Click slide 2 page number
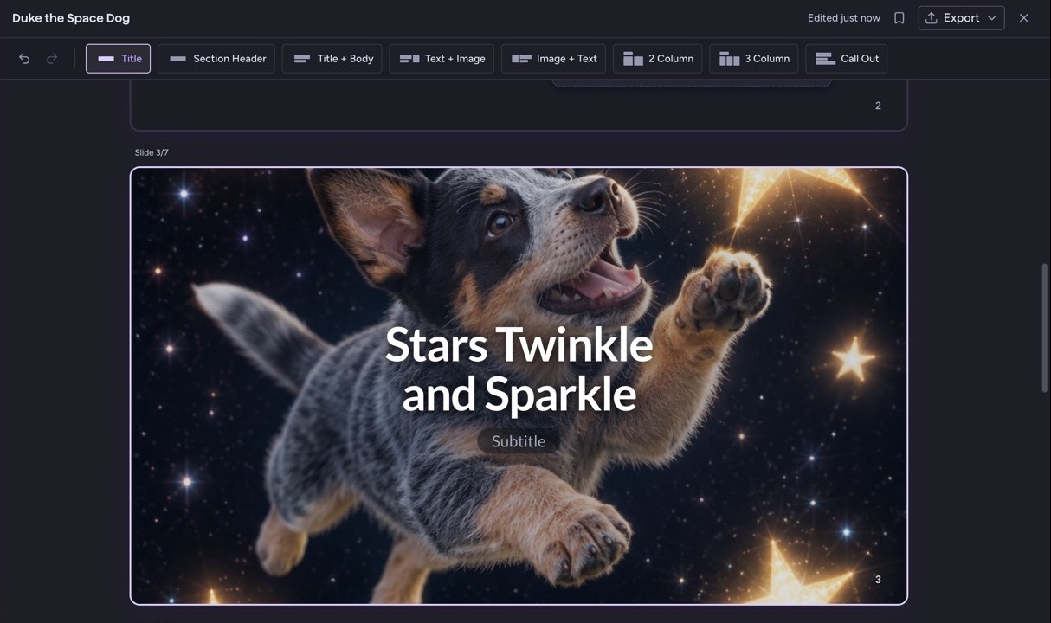The width and height of the screenshot is (1051, 623). tap(878, 106)
